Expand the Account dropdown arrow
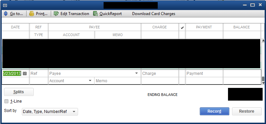The height and width of the screenshot is (124, 266). click(x=90, y=81)
